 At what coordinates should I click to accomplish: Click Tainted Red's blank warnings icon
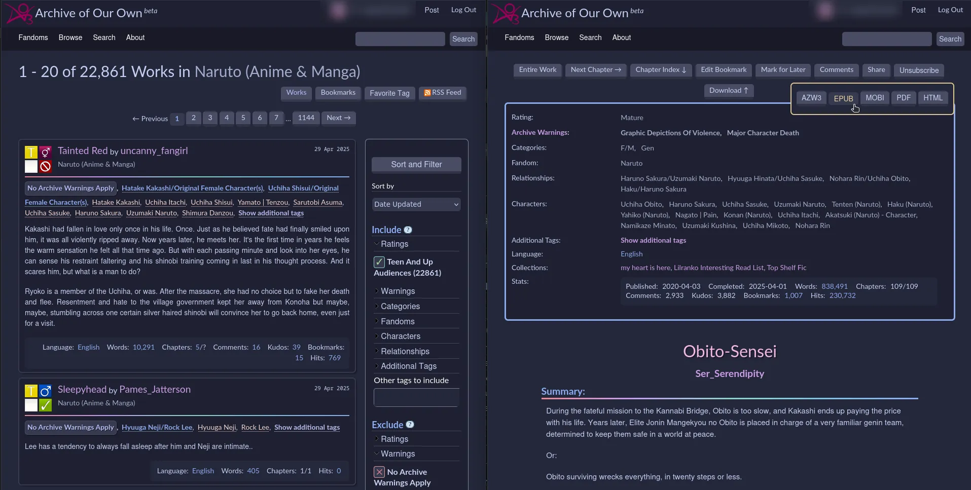(31, 166)
